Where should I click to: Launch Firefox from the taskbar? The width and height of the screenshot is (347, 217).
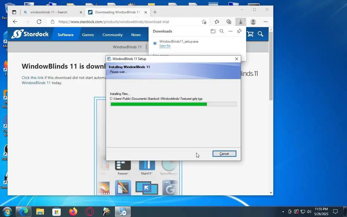tap(73, 212)
